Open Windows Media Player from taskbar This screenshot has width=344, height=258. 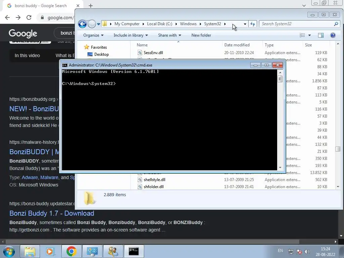click(50, 251)
